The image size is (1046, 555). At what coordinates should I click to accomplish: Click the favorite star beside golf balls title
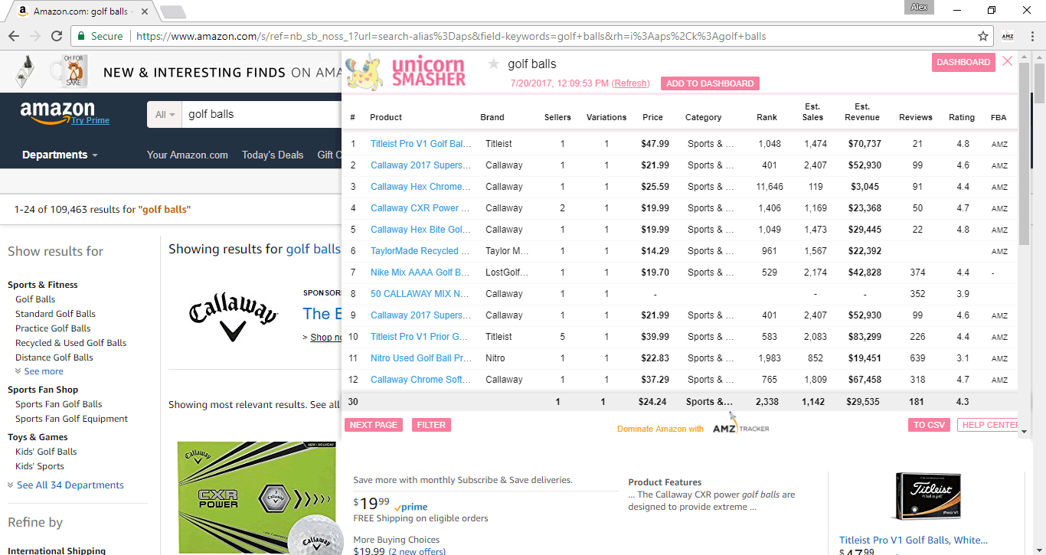494,64
